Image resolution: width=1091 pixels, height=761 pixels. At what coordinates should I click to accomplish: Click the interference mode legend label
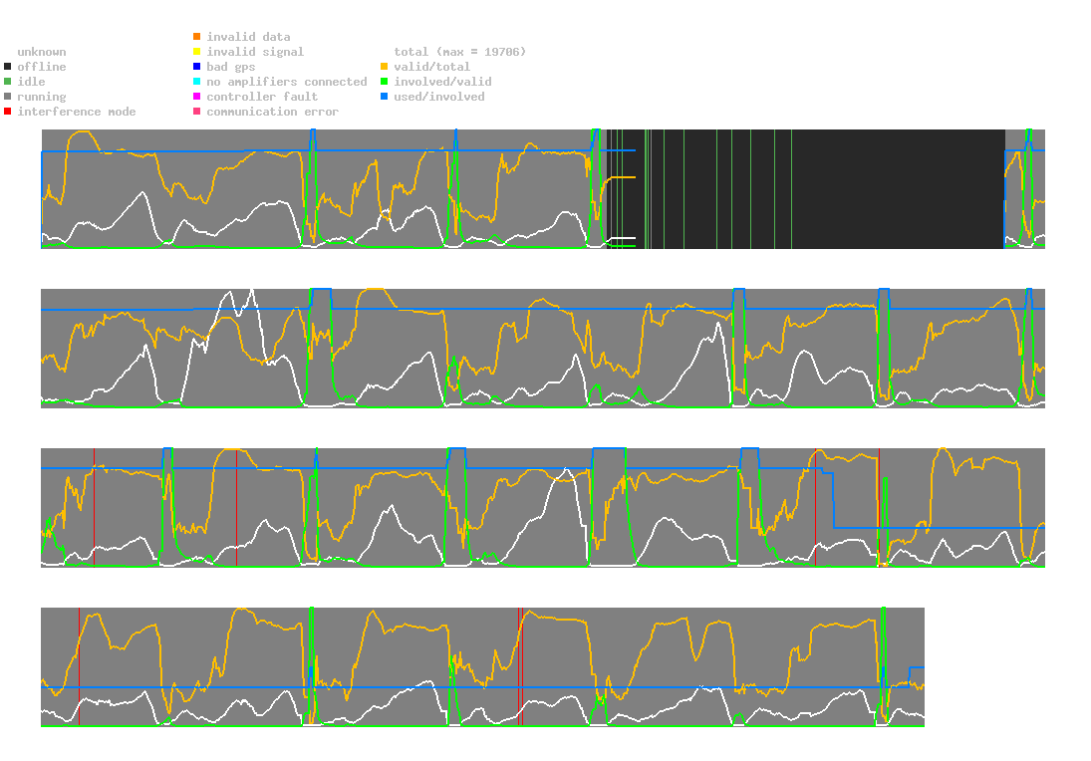point(77,112)
